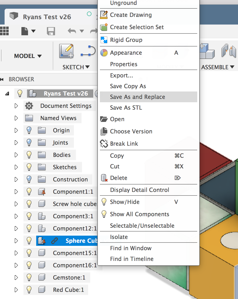Toggle visibility bulb for Component16:1
238x299 pixels.
[x=29, y=265]
